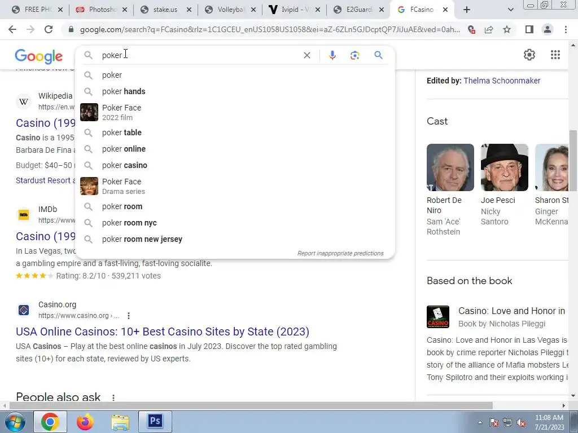Open Chrome's three-dot menu
Viewport: 578px width, 433px height.
coord(566,29)
